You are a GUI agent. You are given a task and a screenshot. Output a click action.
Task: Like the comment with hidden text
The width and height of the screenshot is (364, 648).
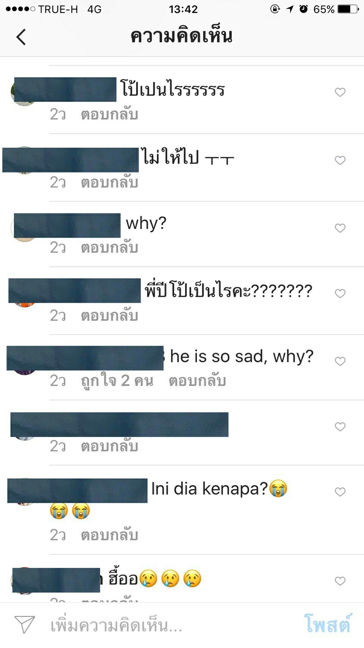point(340,427)
